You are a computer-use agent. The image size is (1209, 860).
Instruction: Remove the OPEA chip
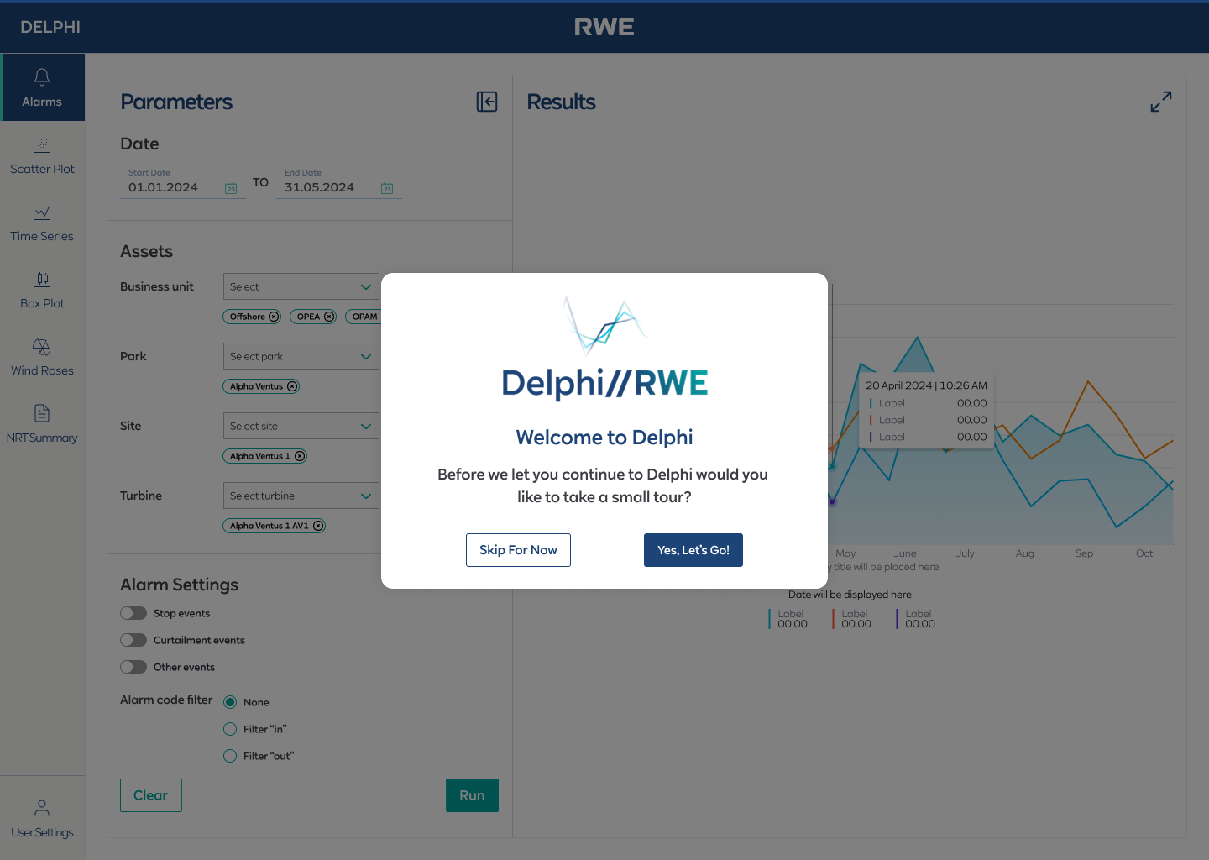329,317
